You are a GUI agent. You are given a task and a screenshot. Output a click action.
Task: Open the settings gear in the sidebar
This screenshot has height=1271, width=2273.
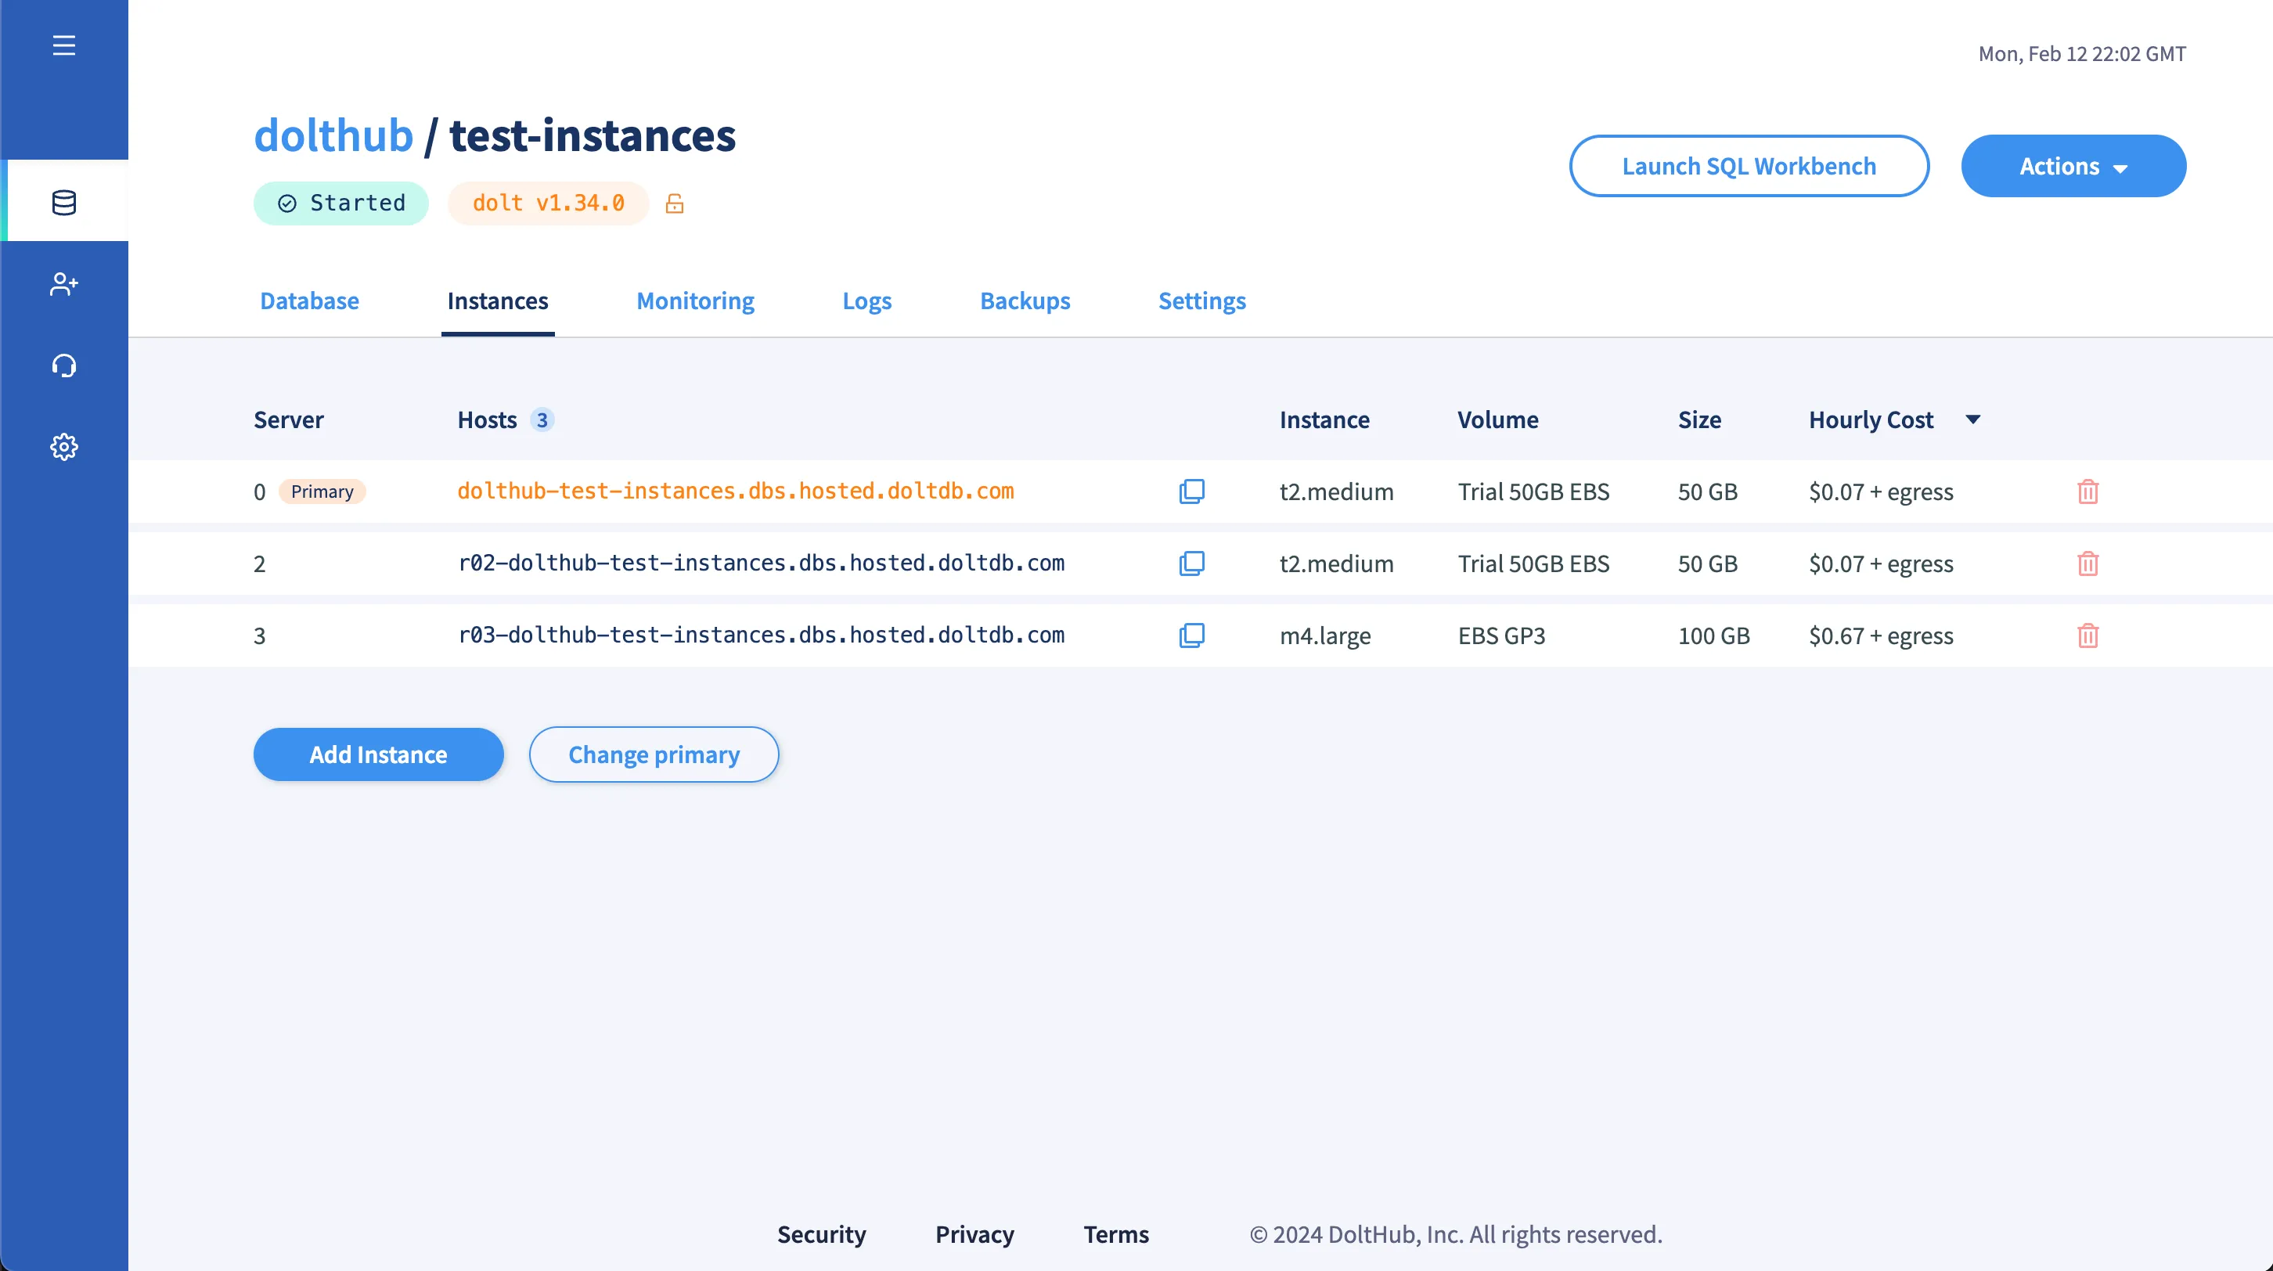[63, 447]
